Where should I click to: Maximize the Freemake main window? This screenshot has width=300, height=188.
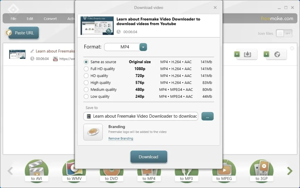[x=286, y=8]
